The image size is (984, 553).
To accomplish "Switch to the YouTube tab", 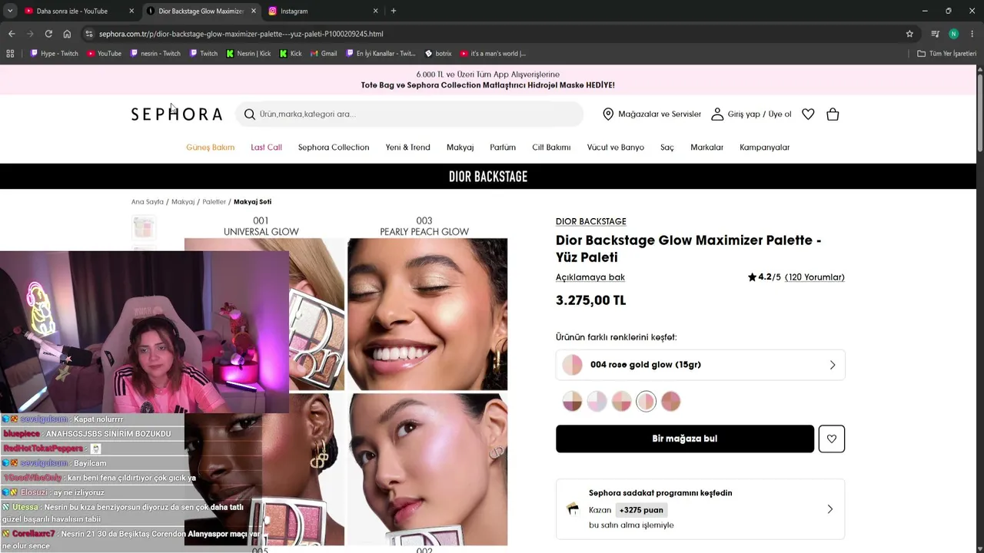I will pos(80,11).
